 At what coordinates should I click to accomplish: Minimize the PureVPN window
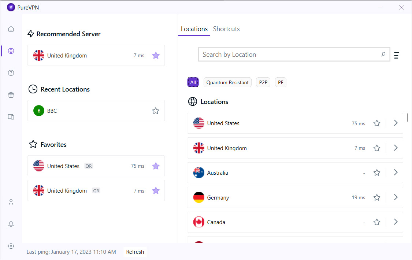(x=380, y=7)
